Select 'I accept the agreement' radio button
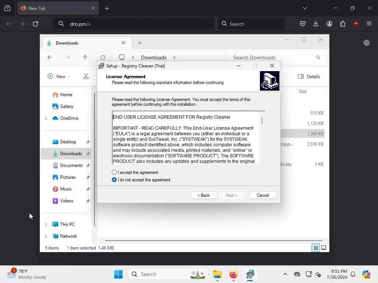 (114, 172)
